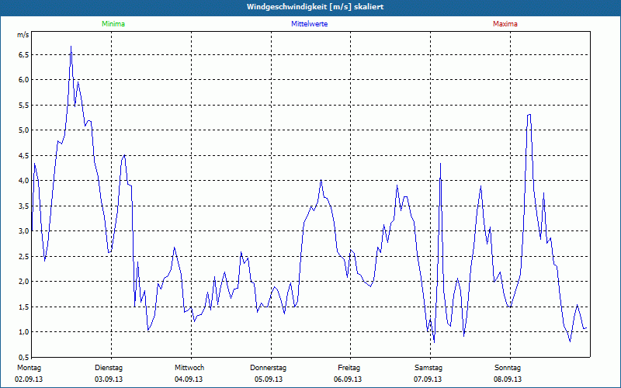This screenshot has width=621, height=388.
Task: Click the date 07.09.13
Action: pos(428,379)
